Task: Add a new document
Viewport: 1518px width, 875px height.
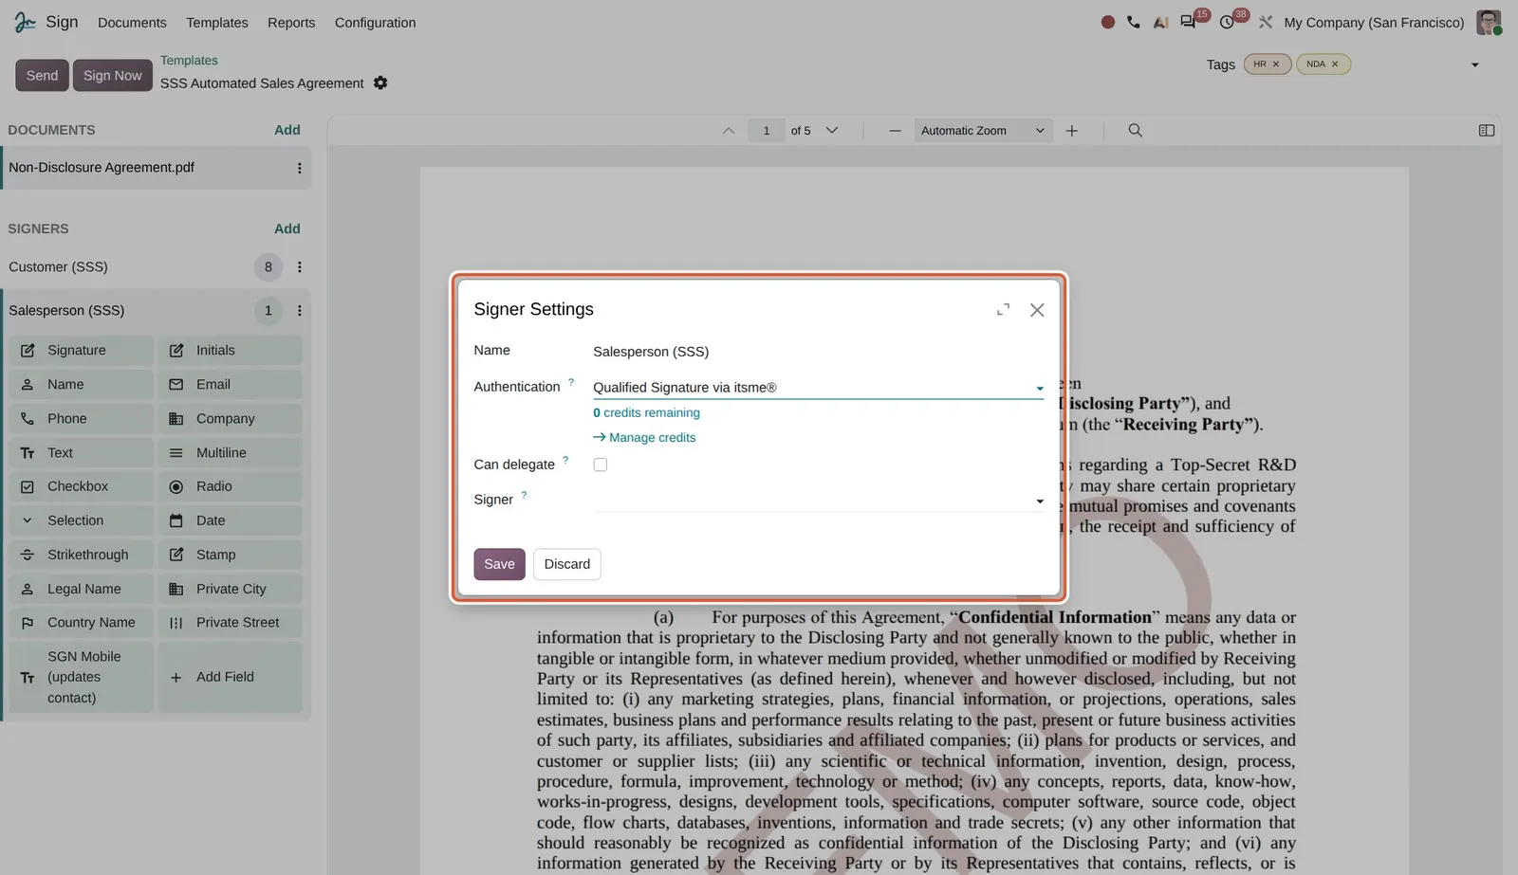Action: click(x=287, y=130)
